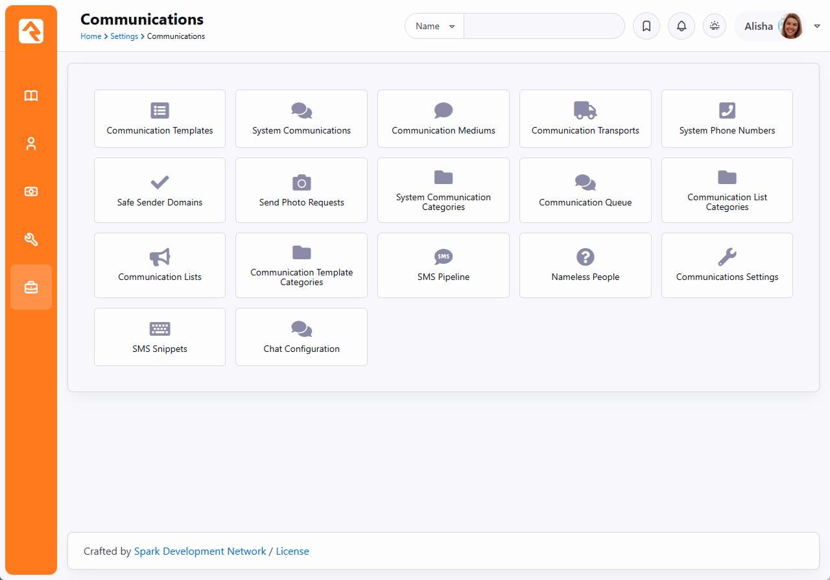Open Nameless People question mark tile
The image size is (830, 580).
click(585, 265)
